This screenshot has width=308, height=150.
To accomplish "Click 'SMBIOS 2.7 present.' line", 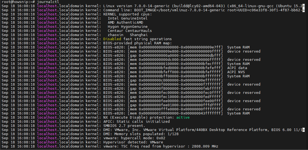I will coord(124,126).
